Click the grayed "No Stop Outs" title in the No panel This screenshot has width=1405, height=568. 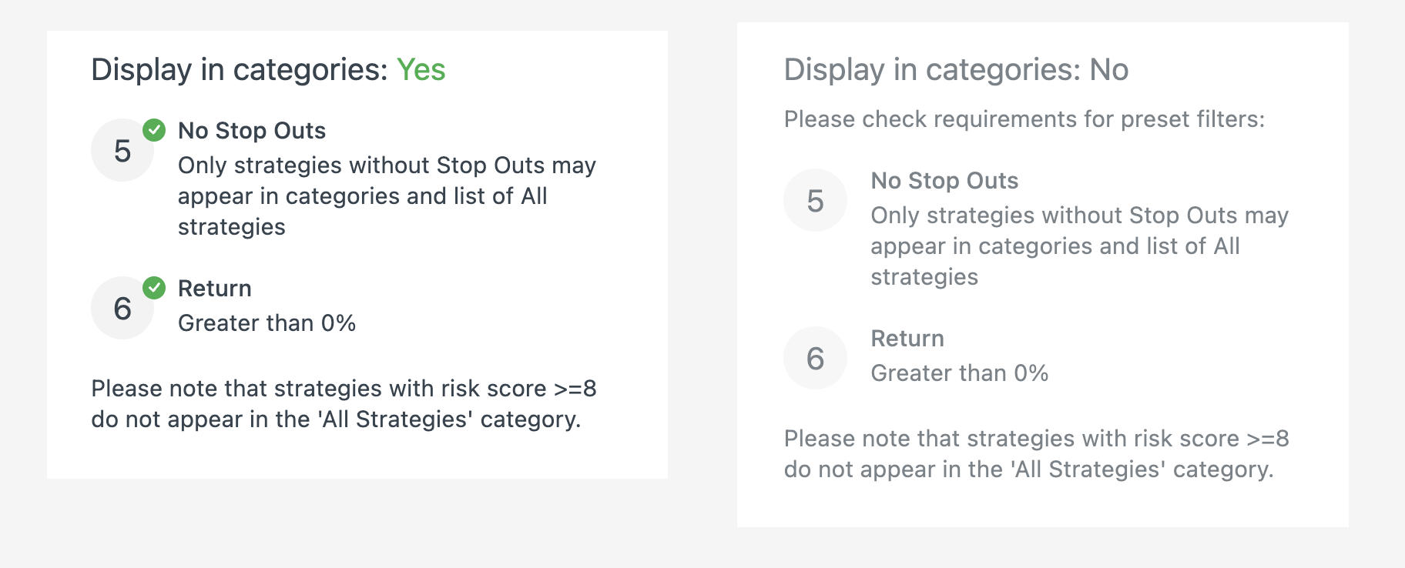coord(944,181)
